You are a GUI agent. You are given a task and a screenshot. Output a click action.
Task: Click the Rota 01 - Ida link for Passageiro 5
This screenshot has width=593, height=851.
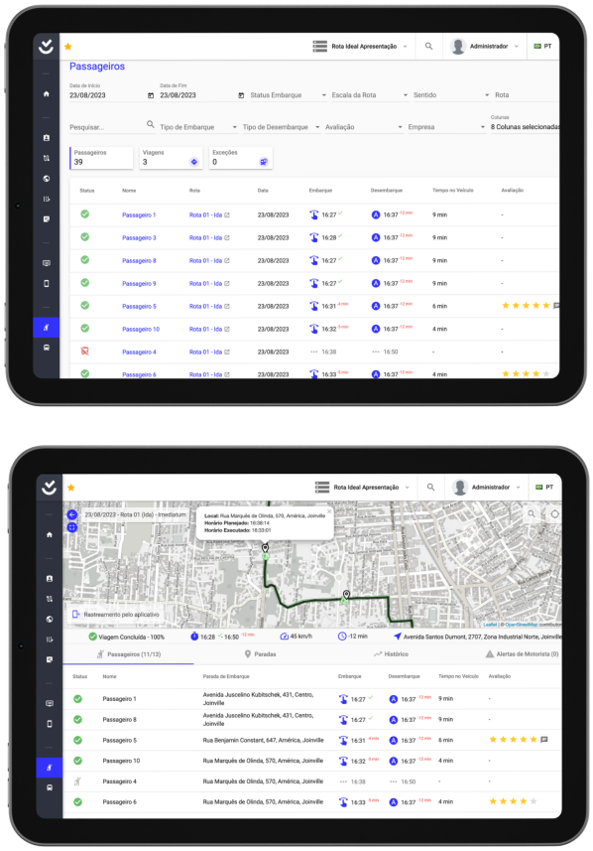[x=205, y=306]
